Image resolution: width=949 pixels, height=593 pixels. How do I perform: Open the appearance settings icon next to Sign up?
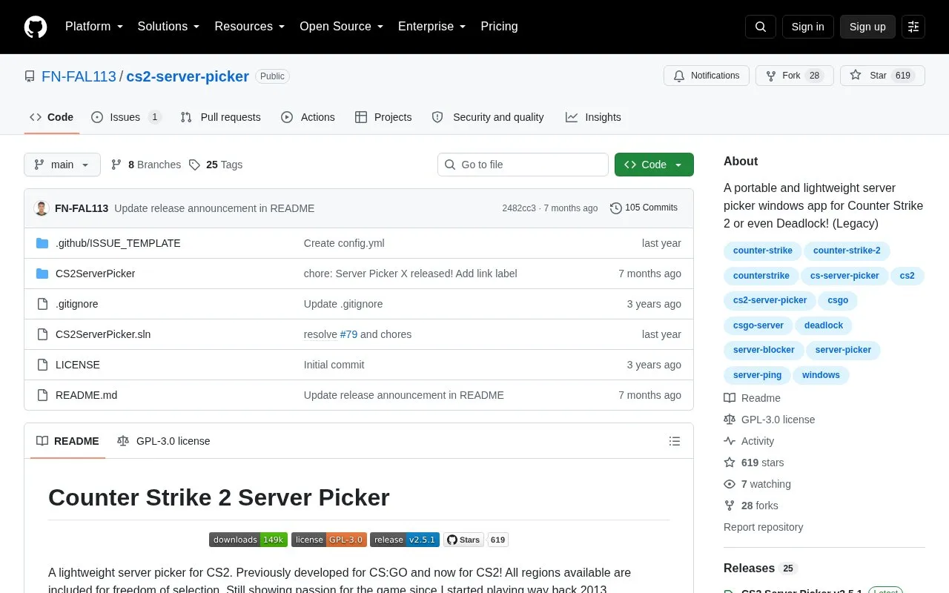pyautogui.click(x=913, y=27)
